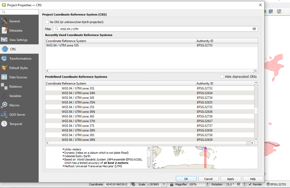Select WGS 84 / UTM zone 34S

point(150,98)
